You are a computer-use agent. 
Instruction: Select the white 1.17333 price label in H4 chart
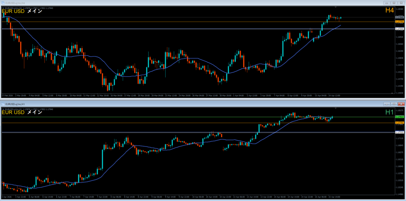[399, 29]
